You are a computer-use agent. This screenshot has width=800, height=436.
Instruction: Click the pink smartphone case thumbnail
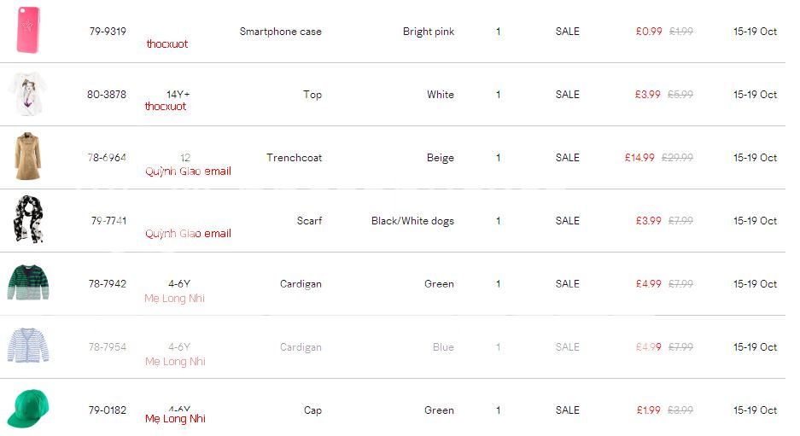[x=28, y=30]
